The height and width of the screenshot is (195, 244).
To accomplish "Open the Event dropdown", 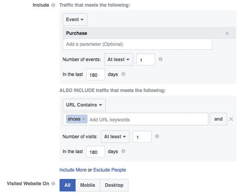I will pyautogui.click(x=75, y=20).
